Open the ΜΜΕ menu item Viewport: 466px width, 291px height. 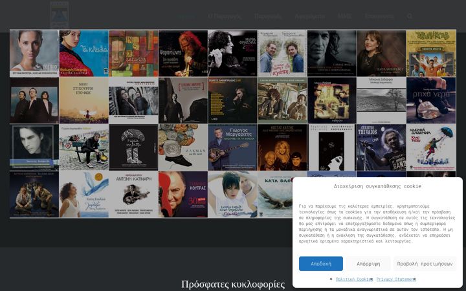pos(345,16)
